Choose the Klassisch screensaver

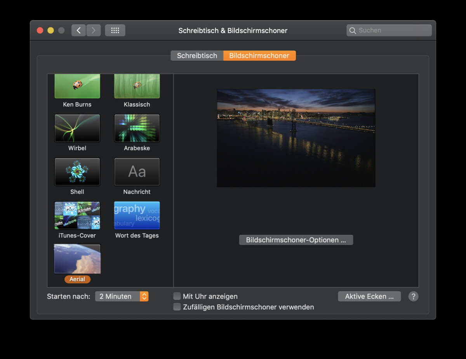point(137,86)
